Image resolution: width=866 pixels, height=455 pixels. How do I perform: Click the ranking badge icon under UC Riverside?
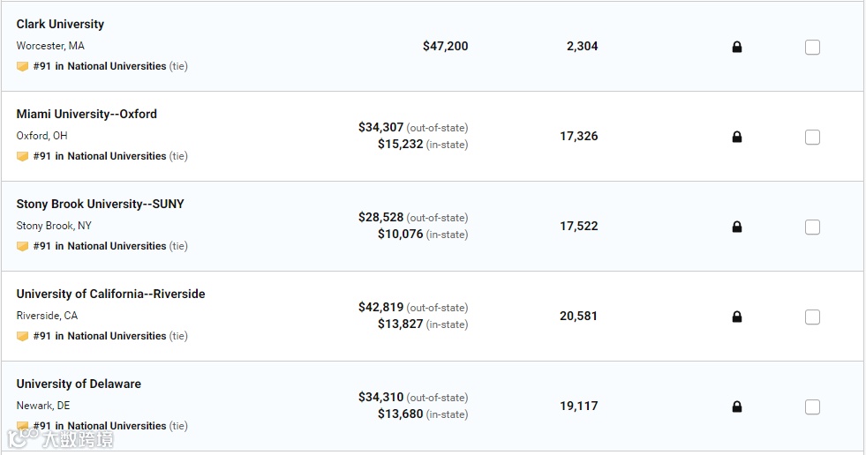[23, 336]
